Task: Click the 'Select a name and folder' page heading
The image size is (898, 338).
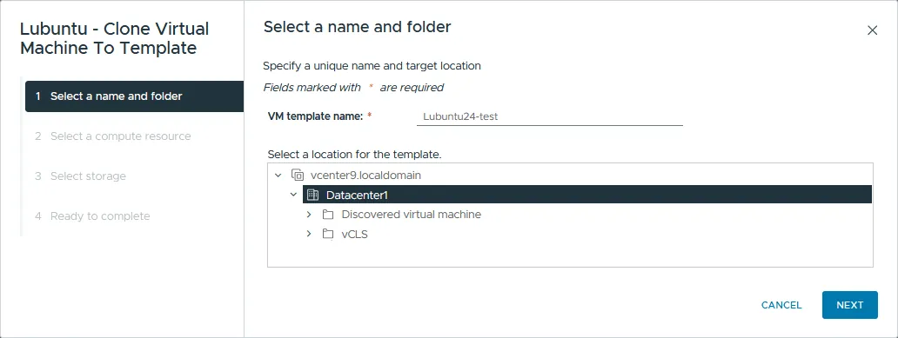Action: pos(358,27)
